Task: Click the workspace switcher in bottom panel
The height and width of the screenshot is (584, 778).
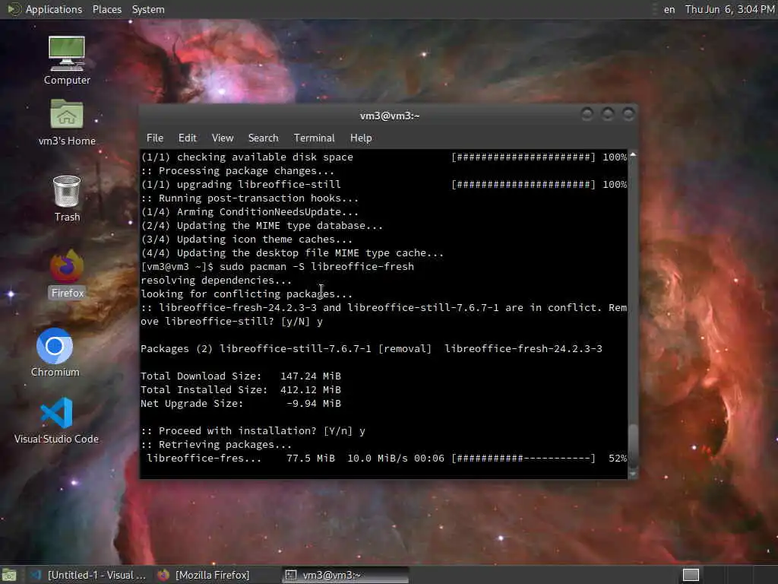Action: [x=691, y=575]
